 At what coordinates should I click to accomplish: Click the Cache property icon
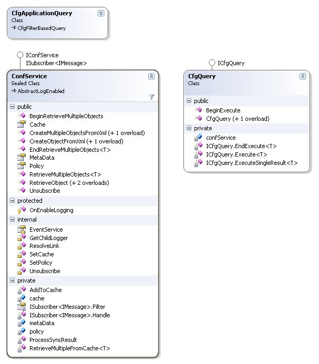pyautogui.click(x=22, y=124)
